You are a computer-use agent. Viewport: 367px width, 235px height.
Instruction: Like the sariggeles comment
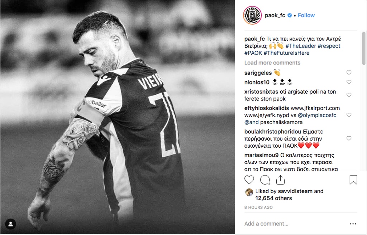click(x=349, y=73)
